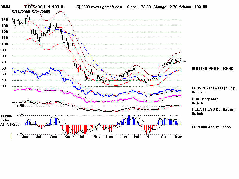
Task: Click the May month marker on axis
Action: coord(178,136)
